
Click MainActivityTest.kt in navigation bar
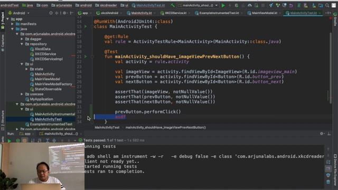148,5
